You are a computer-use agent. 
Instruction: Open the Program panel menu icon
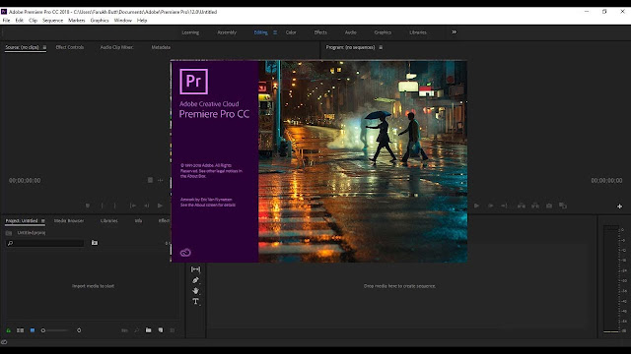pyautogui.click(x=381, y=47)
